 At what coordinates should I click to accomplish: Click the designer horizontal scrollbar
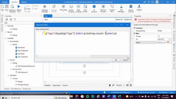[89, 82]
